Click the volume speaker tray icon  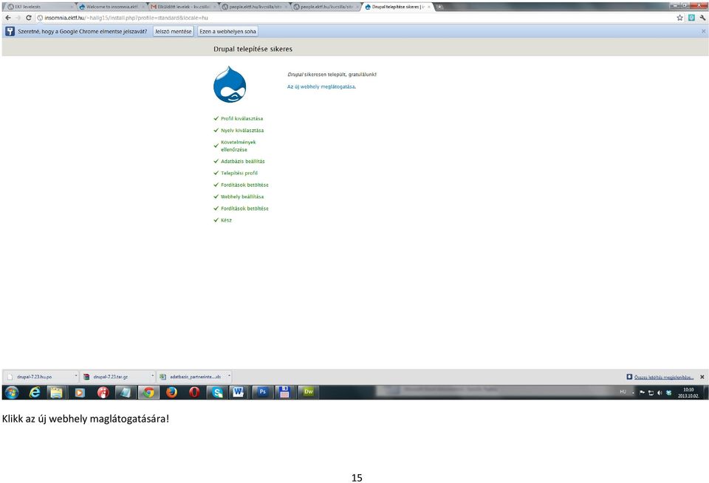(x=660, y=393)
